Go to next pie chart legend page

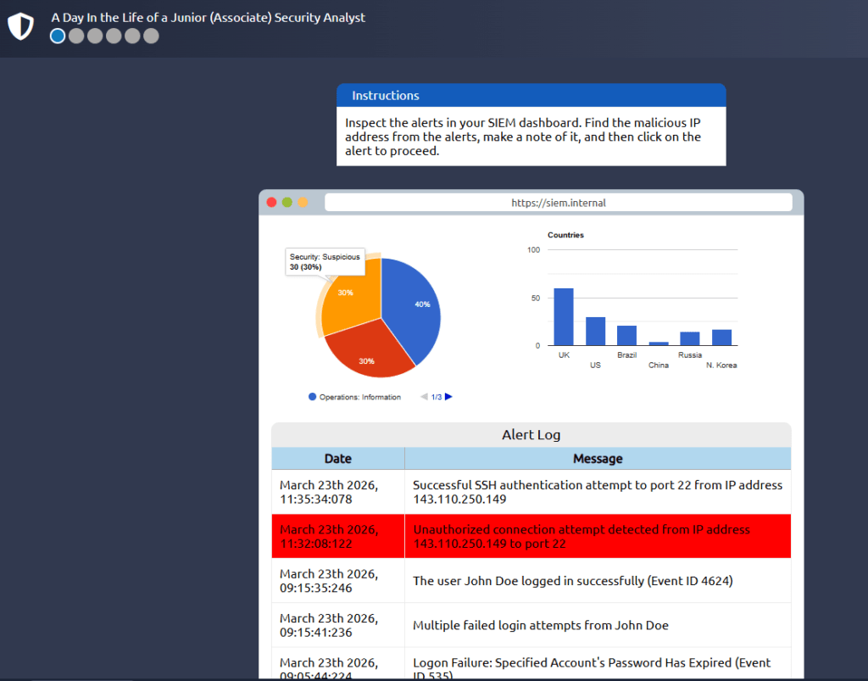pos(449,396)
